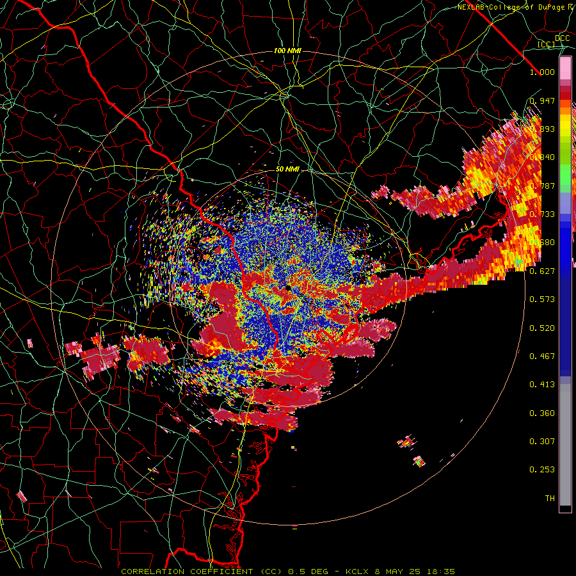Click the Correlation Coefficient caption at bottom

[287, 572]
